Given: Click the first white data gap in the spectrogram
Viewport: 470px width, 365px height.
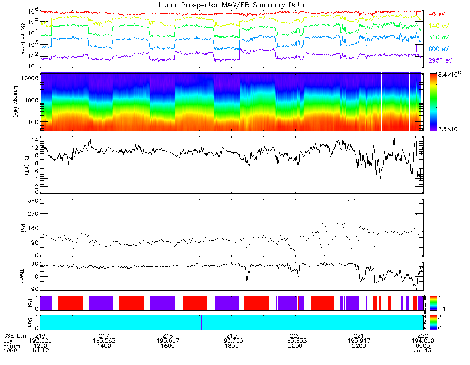Looking at the screenshot, I should pyautogui.click(x=381, y=102).
